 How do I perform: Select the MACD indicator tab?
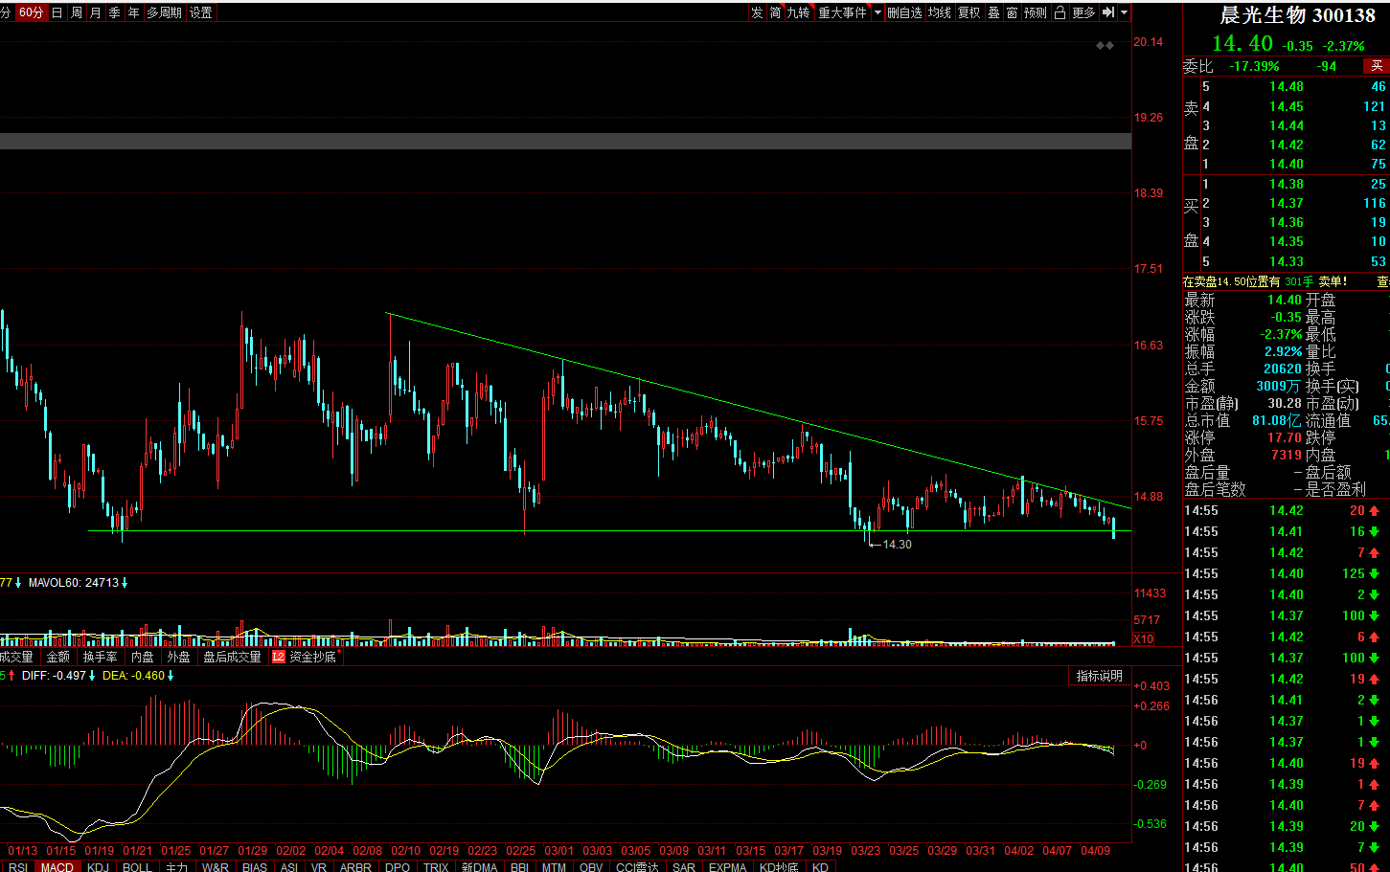coord(57,867)
